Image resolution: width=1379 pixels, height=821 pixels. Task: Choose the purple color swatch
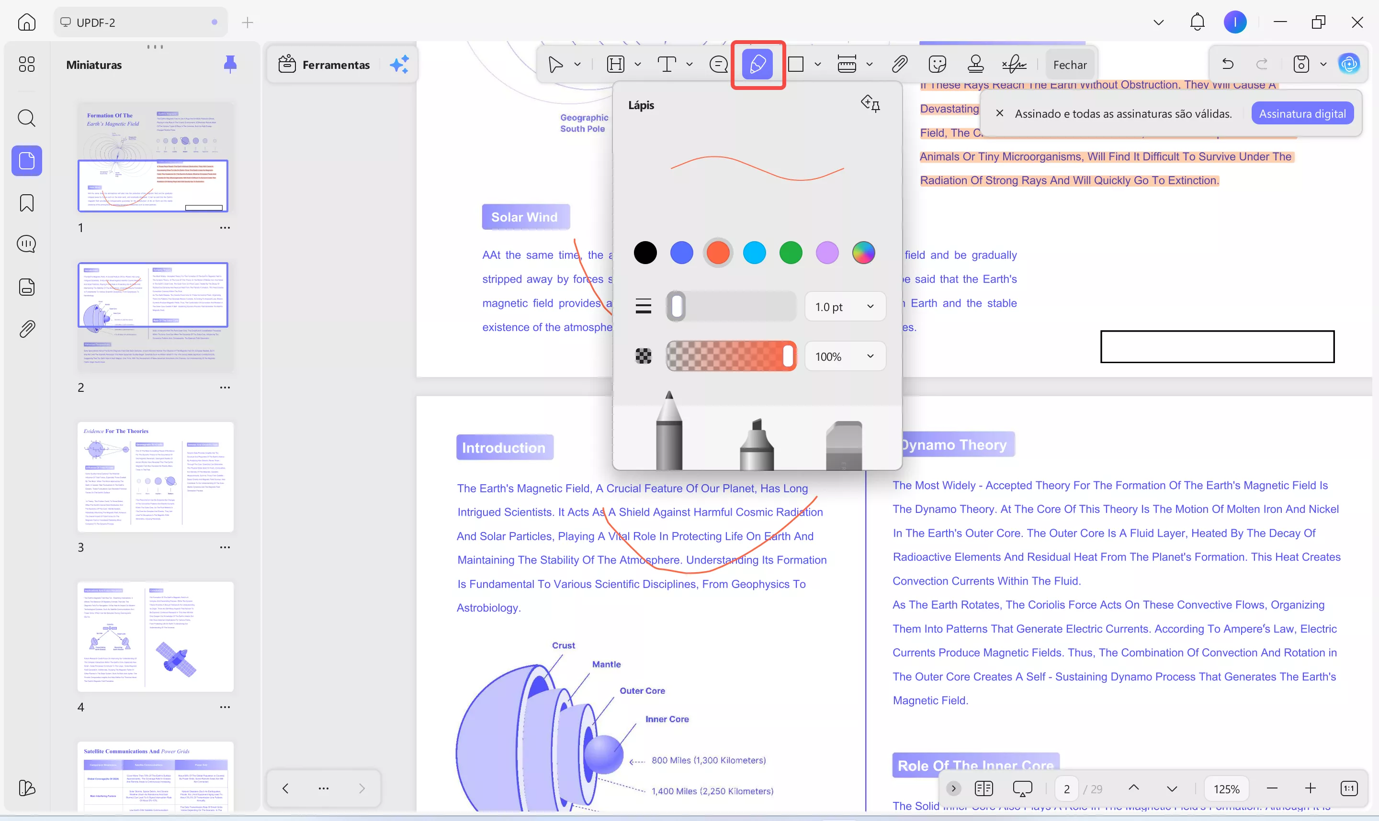point(827,253)
